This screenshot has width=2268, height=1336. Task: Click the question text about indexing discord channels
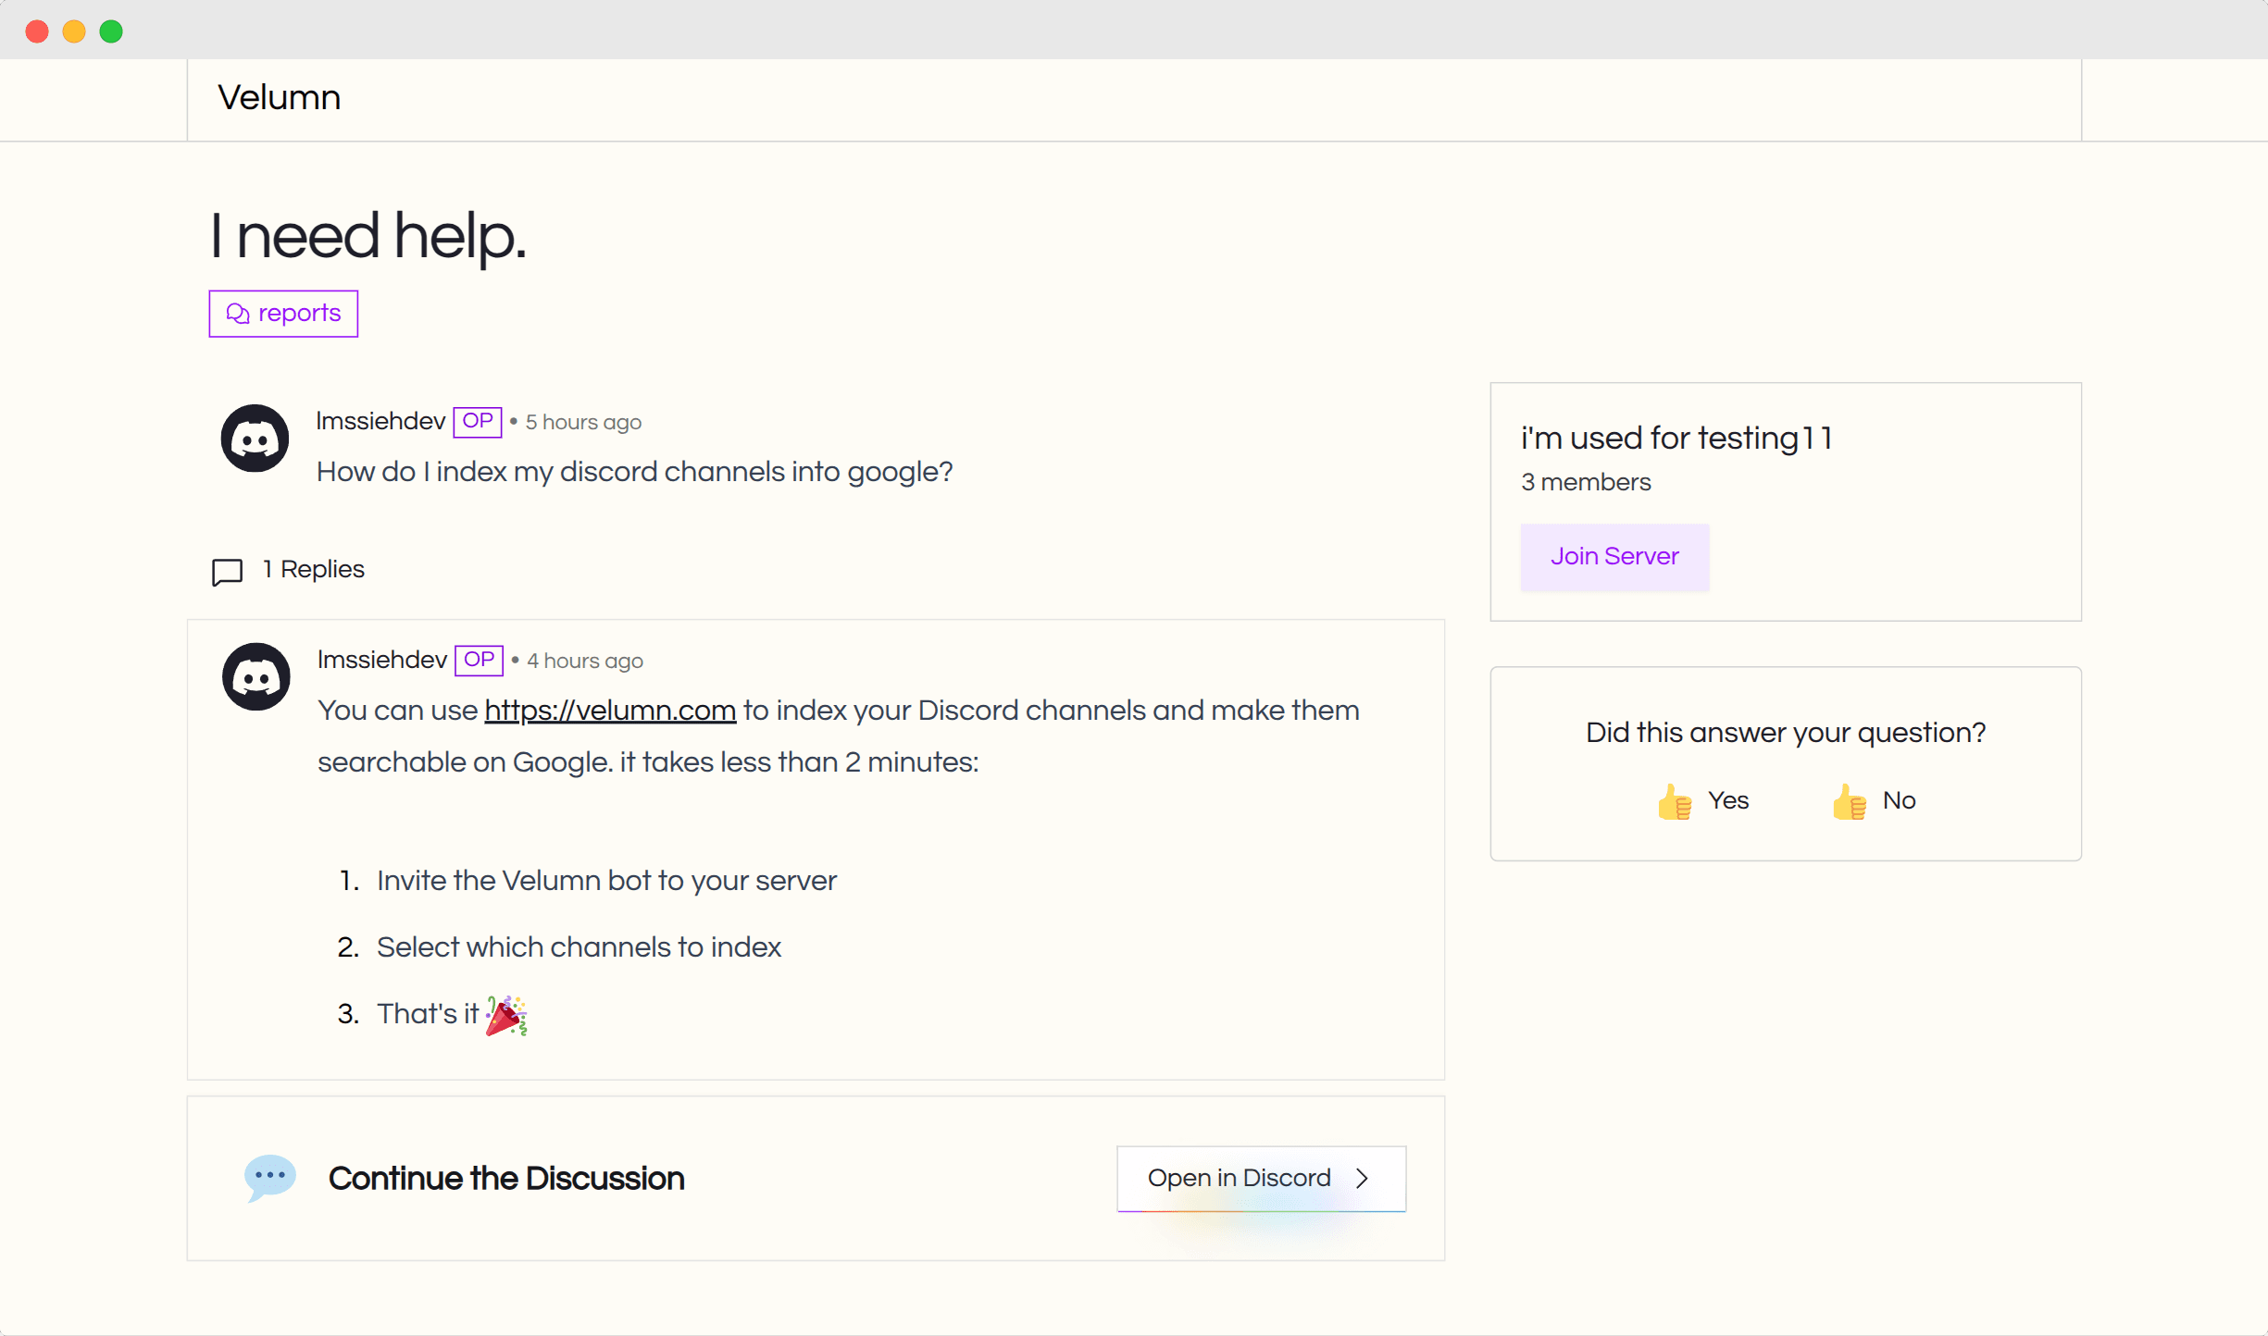(635, 472)
